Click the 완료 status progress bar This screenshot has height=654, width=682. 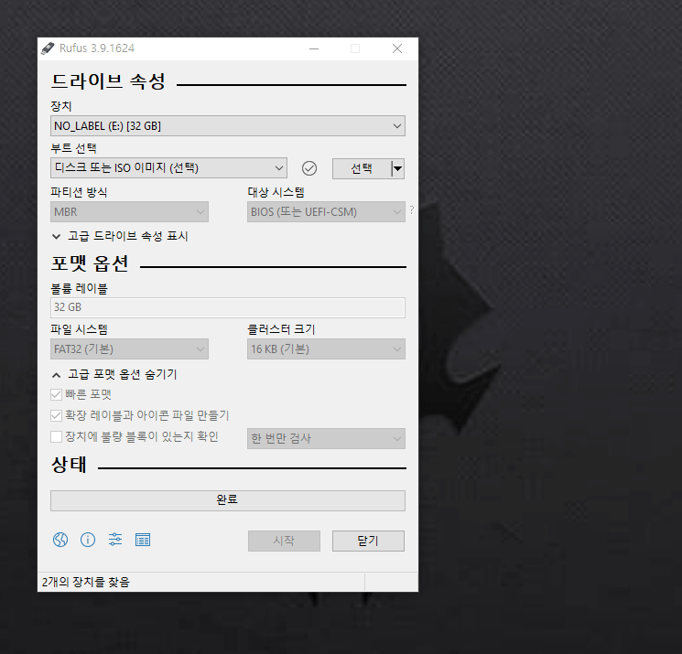[228, 500]
